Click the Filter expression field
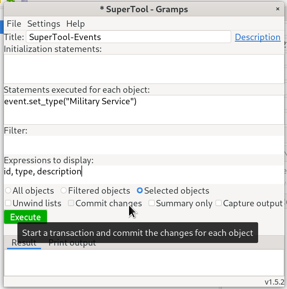 pos(143,145)
